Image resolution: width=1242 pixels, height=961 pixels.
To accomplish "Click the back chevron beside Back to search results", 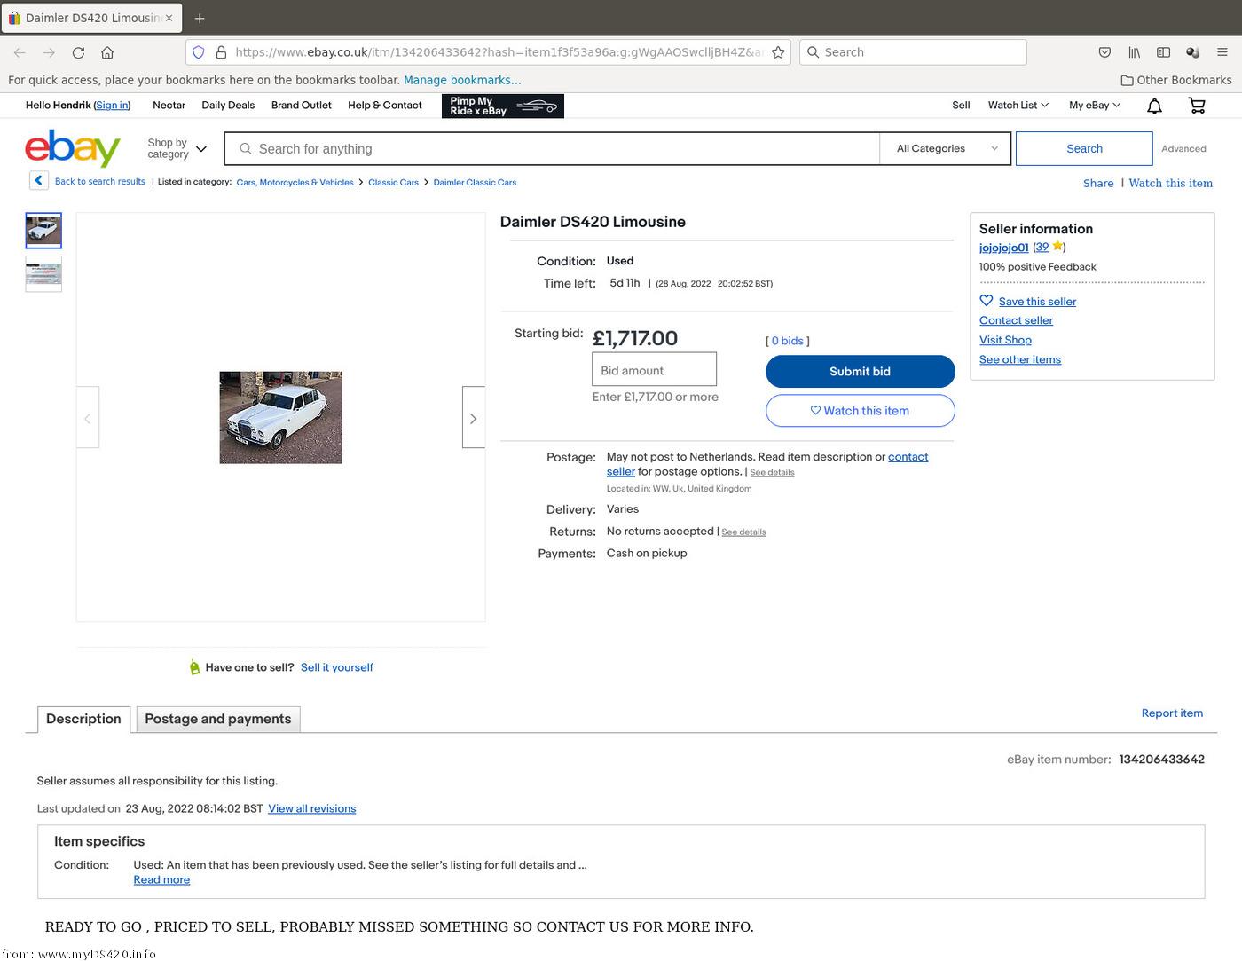I will 39,181.
